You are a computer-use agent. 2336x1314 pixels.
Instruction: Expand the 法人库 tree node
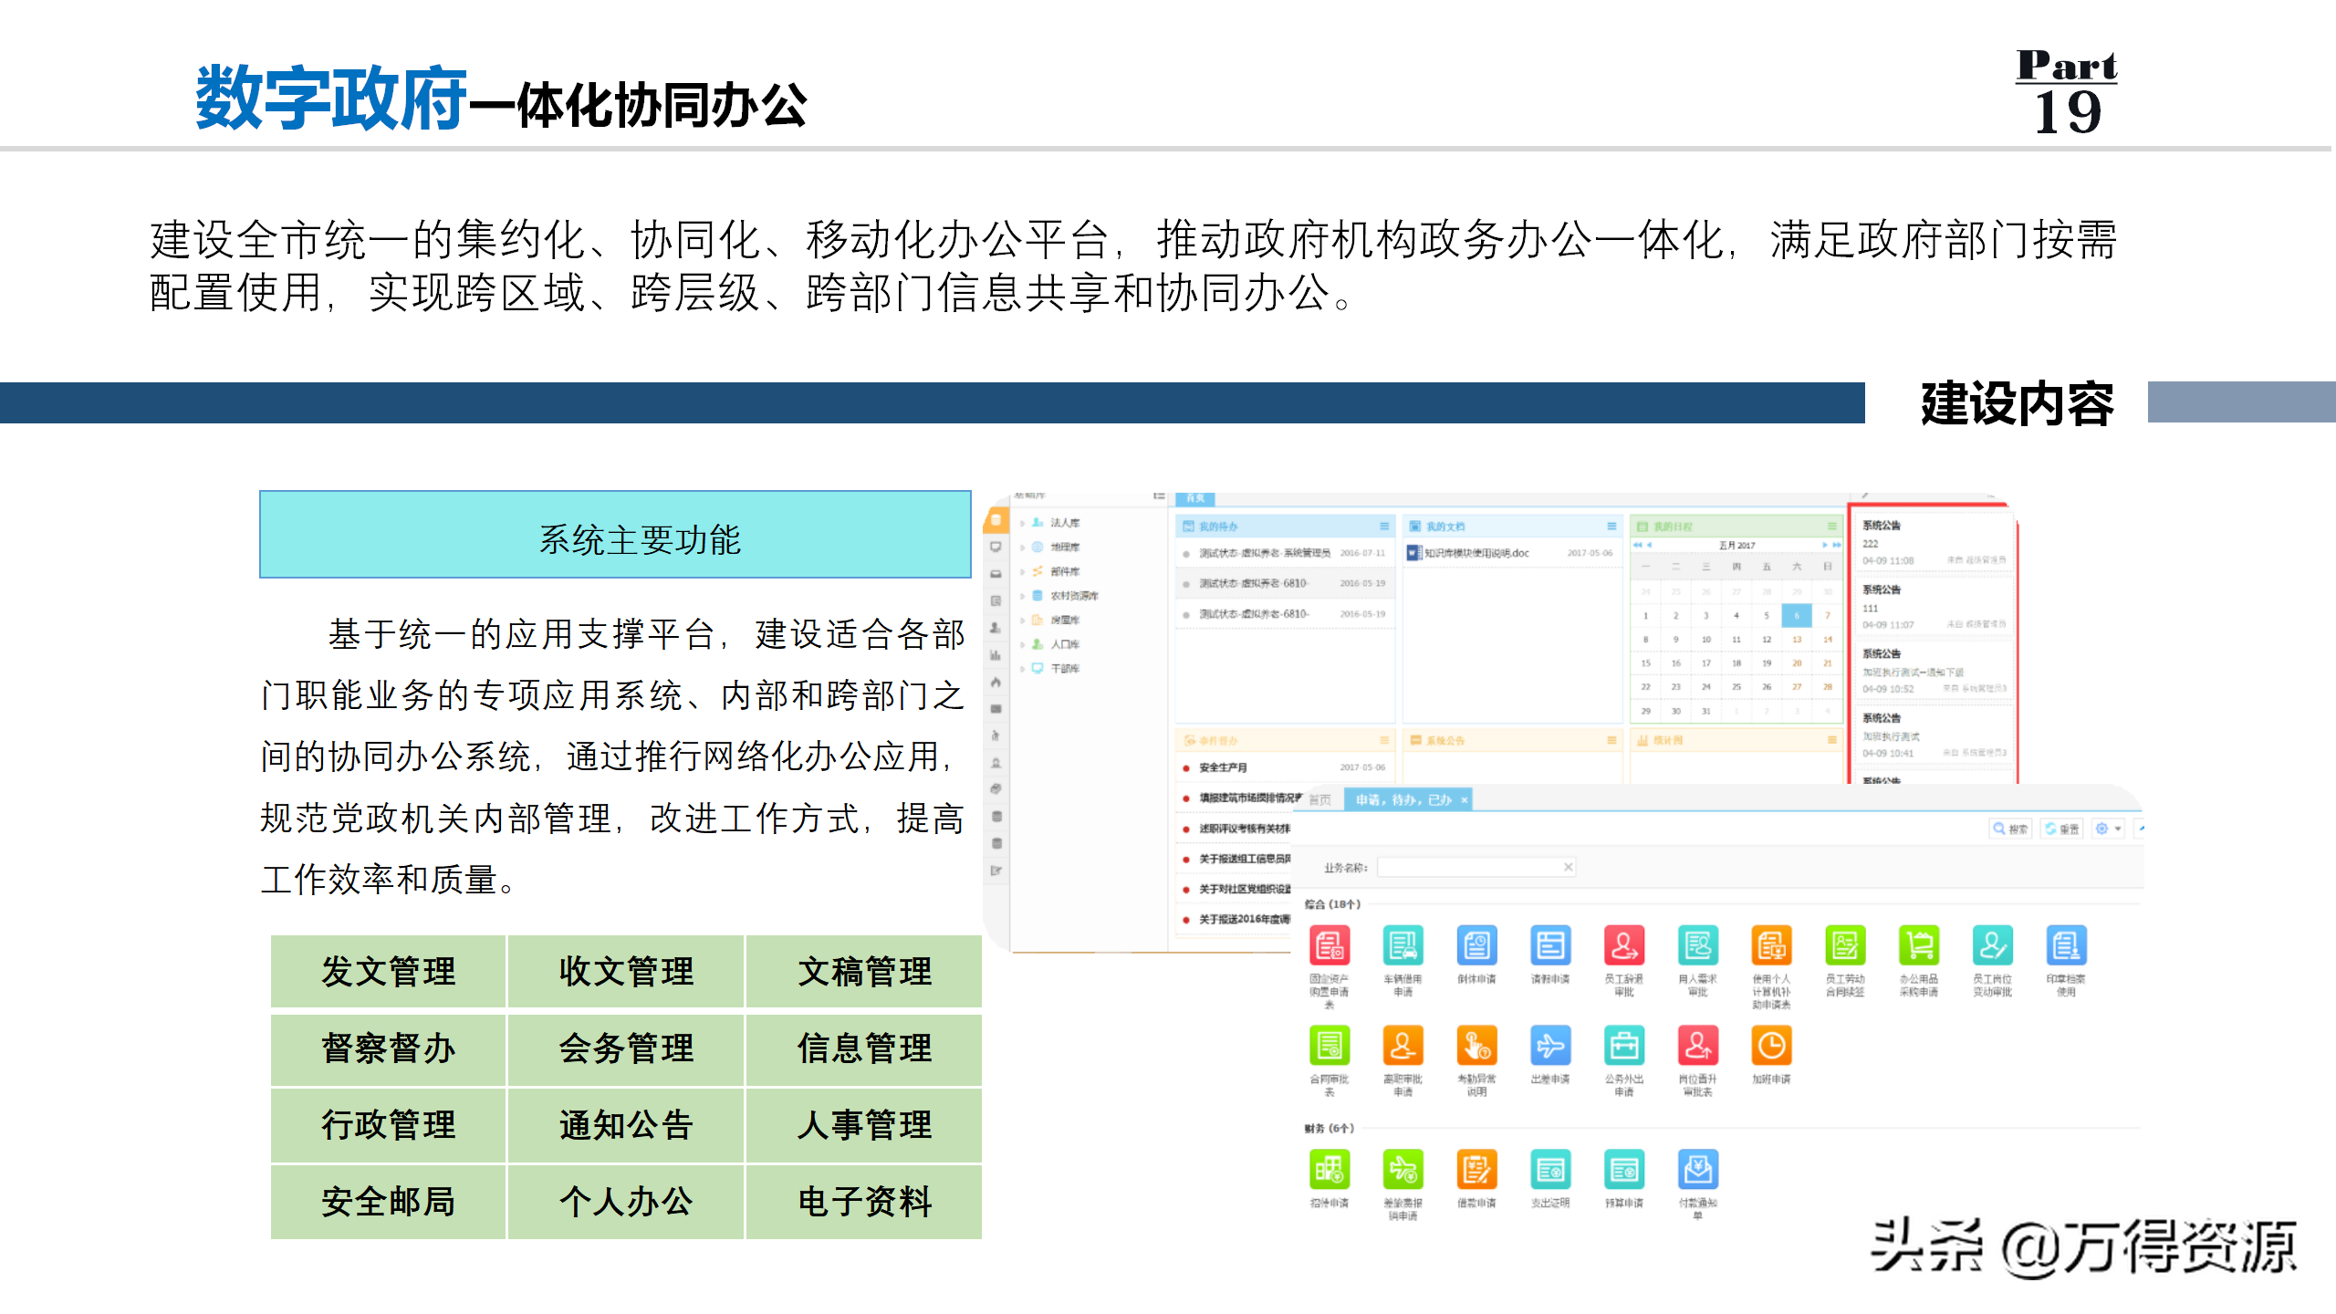pos(1023,523)
